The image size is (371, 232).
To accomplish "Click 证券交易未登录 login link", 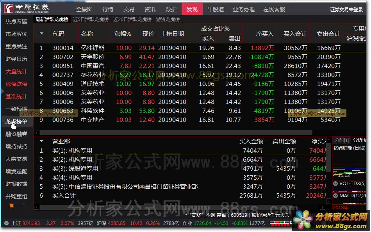I will (346, 9).
